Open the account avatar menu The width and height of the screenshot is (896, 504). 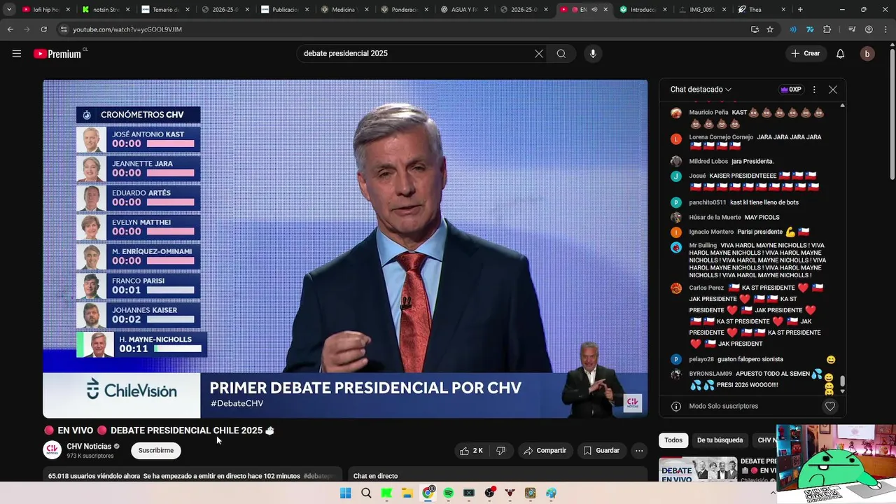click(867, 54)
